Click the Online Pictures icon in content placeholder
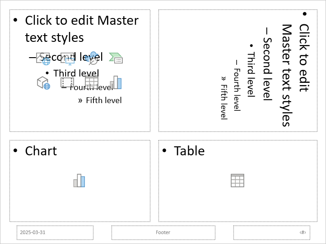 pos(43,58)
